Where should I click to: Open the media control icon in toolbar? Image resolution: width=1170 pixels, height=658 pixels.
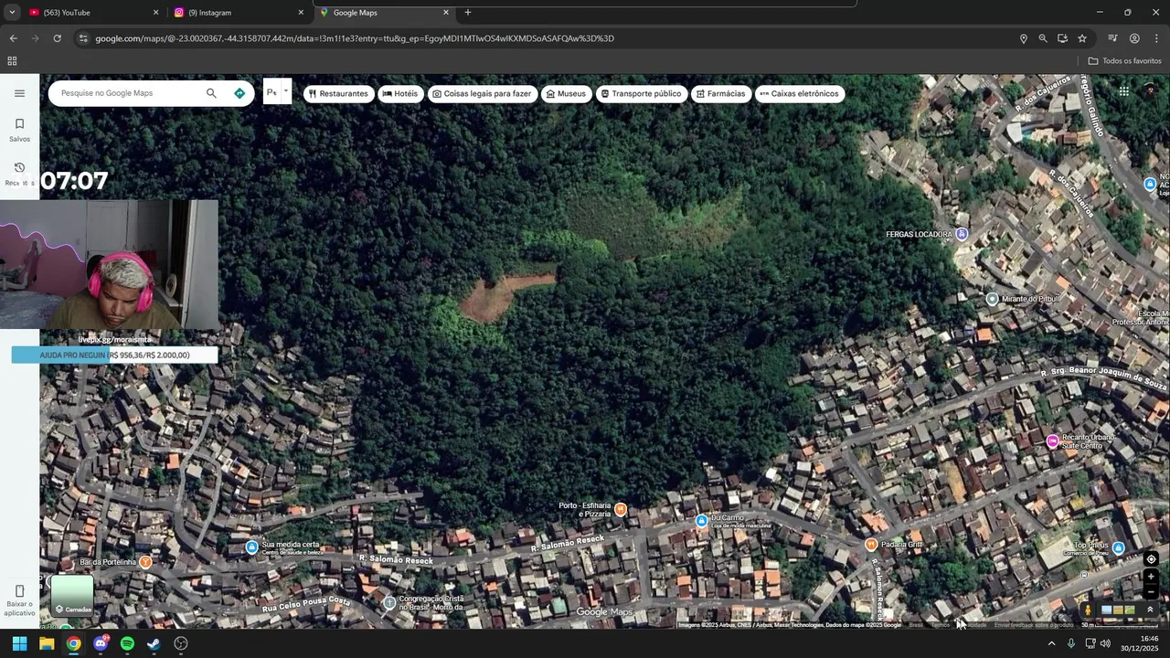tap(1112, 38)
